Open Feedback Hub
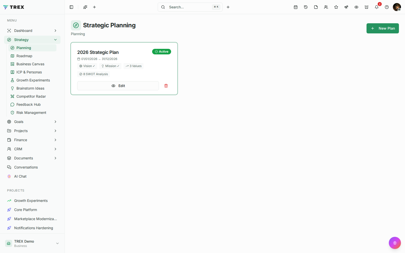Screen dimensions: 405x253 [x=32, y=104]
